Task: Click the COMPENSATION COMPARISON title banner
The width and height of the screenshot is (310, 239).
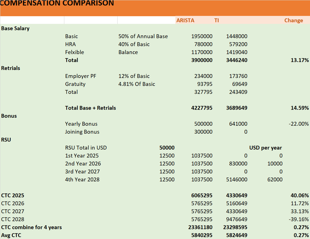Action: tap(57, 4)
